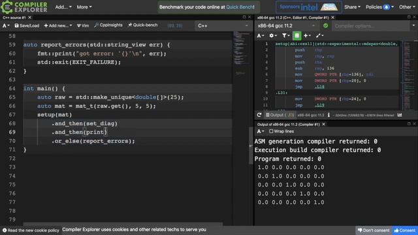Click 'ASM generation compiler returned: 0' text
This screenshot has width=418, height=235.
(315, 142)
